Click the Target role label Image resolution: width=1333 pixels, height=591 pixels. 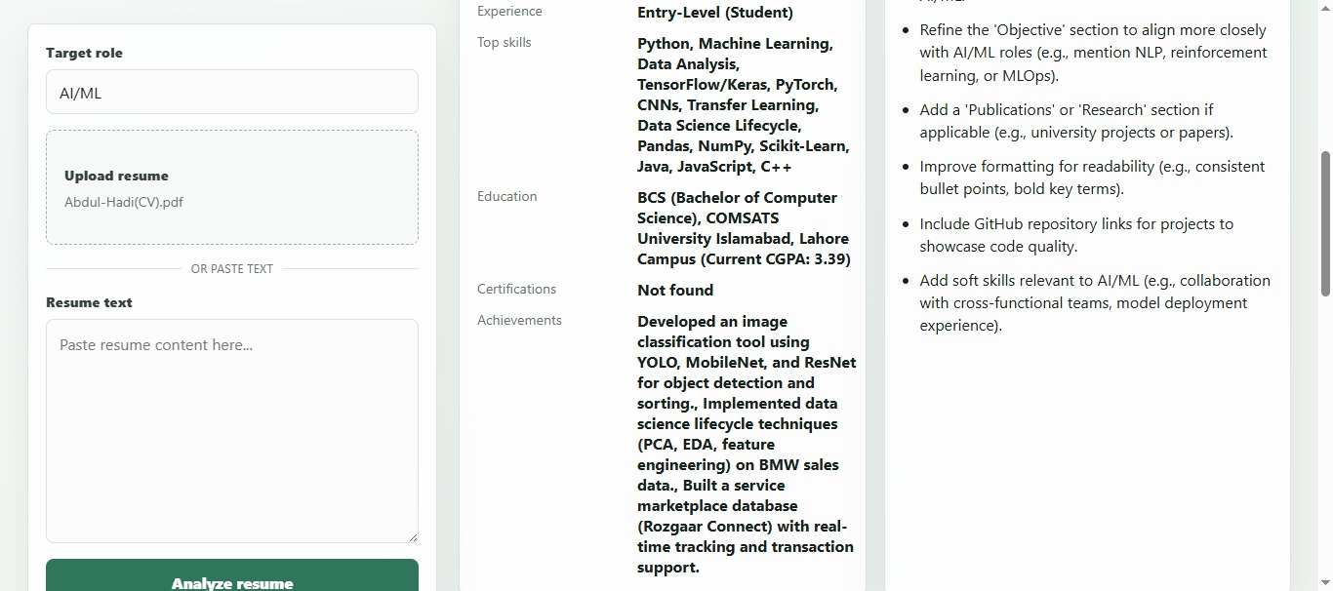(84, 53)
